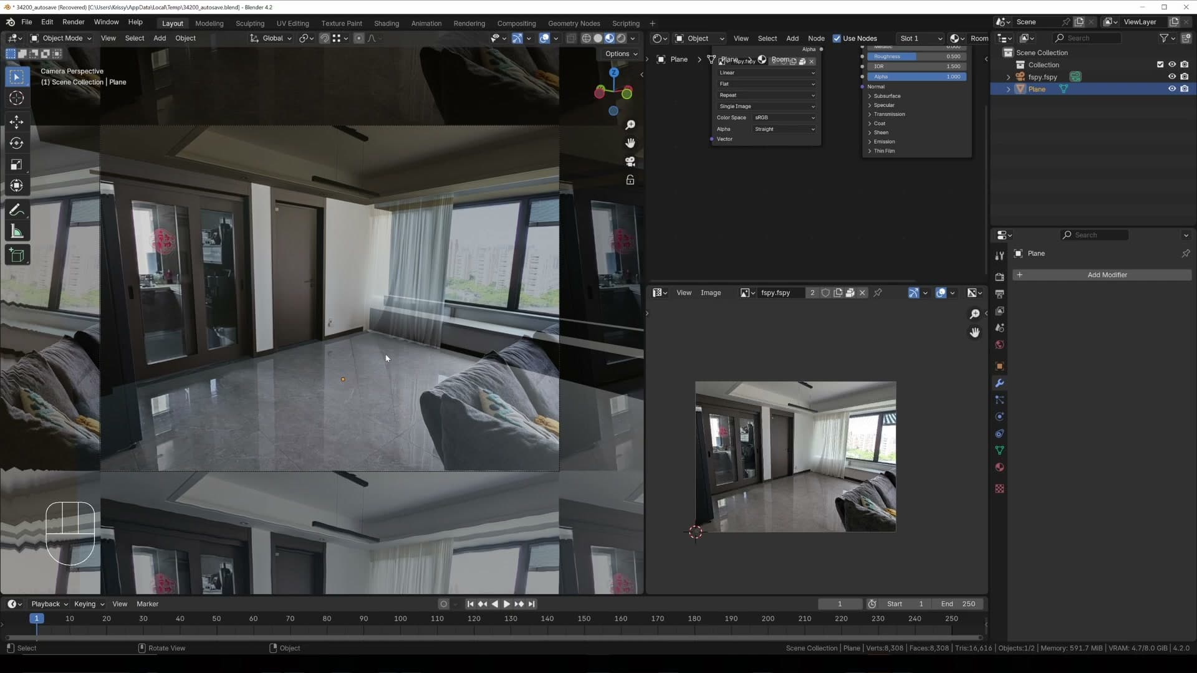Select the Transform tool
Image resolution: width=1197 pixels, height=673 pixels.
pos(17,186)
